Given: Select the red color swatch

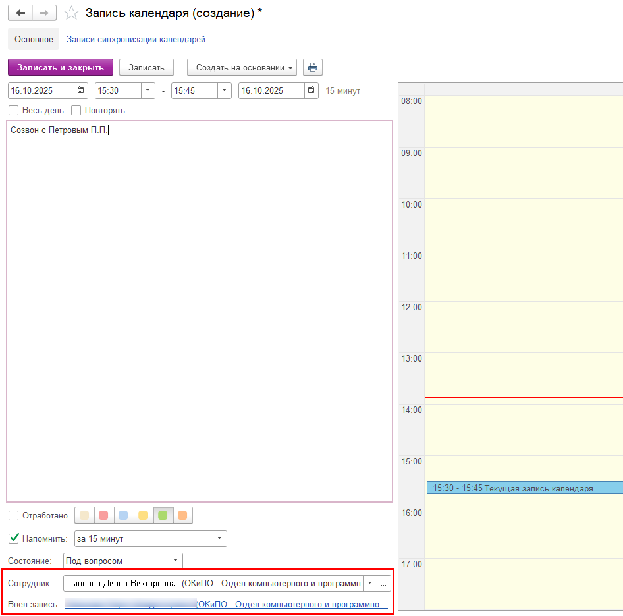Looking at the screenshot, I should click(103, 516).
